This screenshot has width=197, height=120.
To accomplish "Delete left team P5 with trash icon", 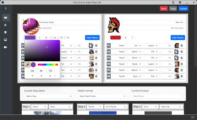I will [96, 70].
